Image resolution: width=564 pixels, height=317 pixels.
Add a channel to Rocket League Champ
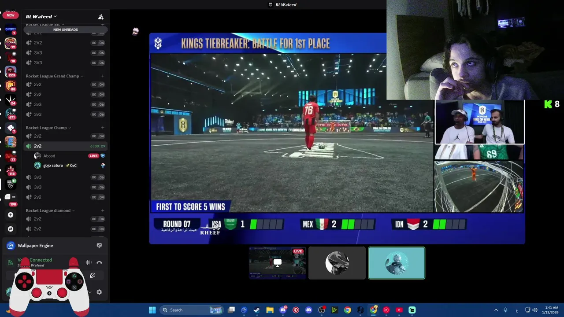103,128
